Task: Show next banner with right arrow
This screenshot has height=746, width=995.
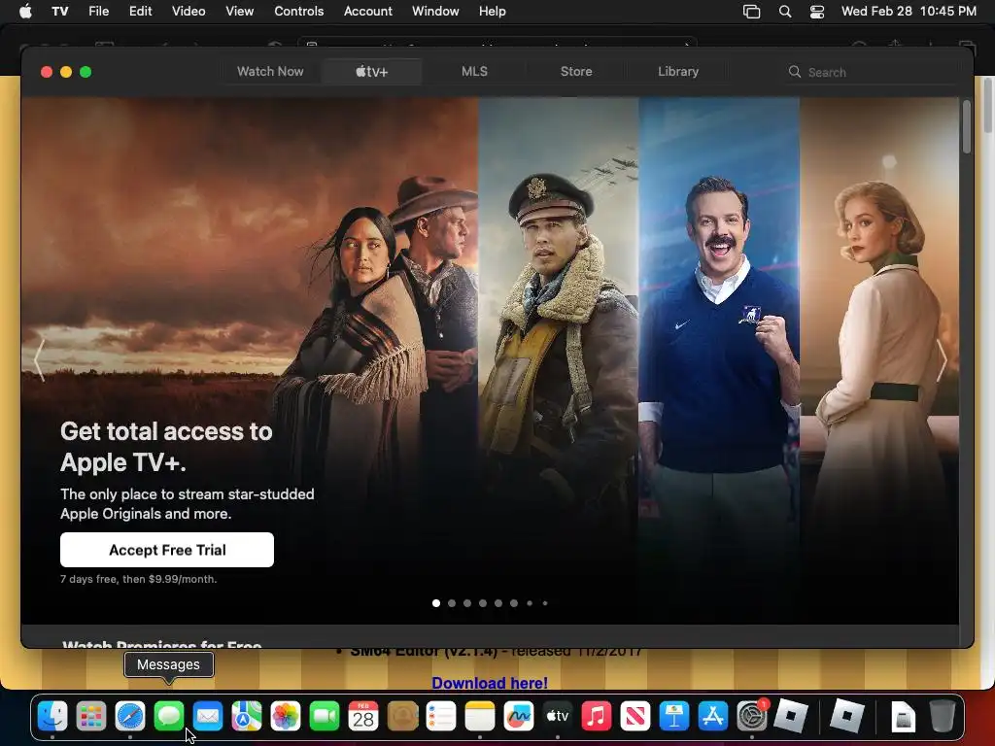Action: click(x=942, y=360)
